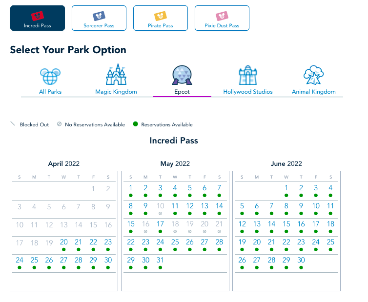Select the Incredi Pass card icon
The height and width of the screenshot is (302, 368).
[38, 16]
